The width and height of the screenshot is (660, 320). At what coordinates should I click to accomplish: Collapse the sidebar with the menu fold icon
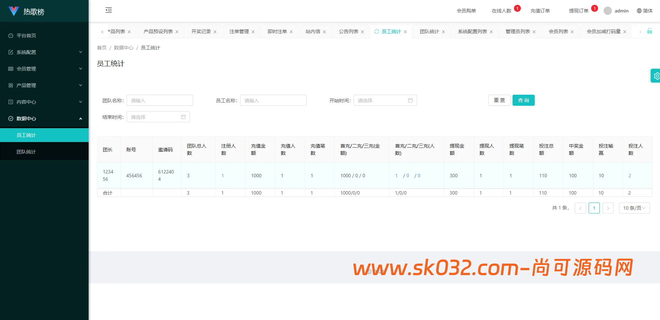click(109, 10)
